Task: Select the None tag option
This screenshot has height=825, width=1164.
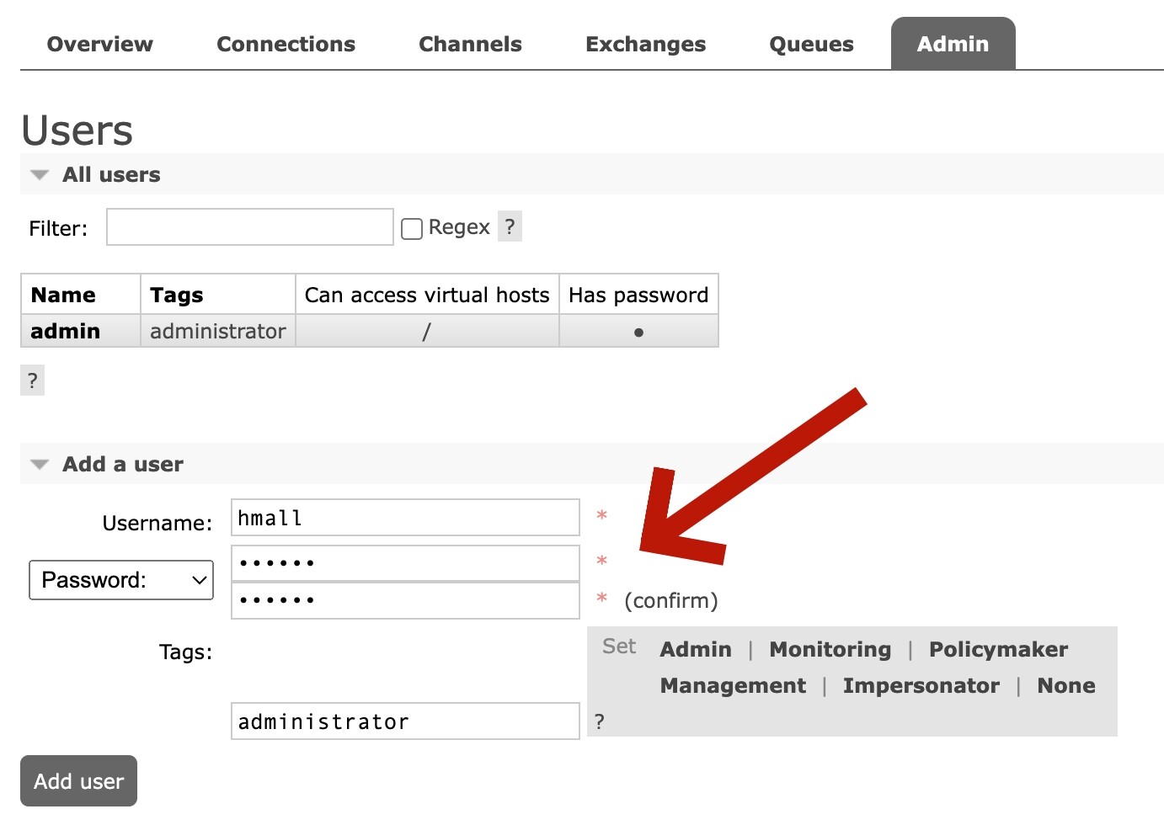Action: pyautogui.click(x=1065, y=685)
